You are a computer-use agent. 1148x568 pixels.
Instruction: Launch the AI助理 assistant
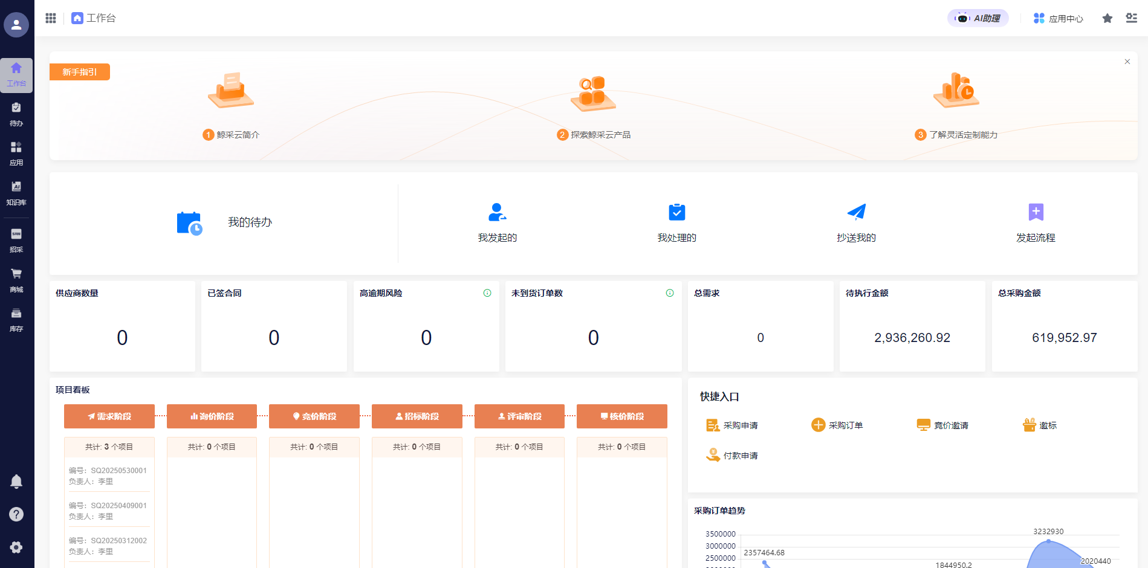(978, 18)
